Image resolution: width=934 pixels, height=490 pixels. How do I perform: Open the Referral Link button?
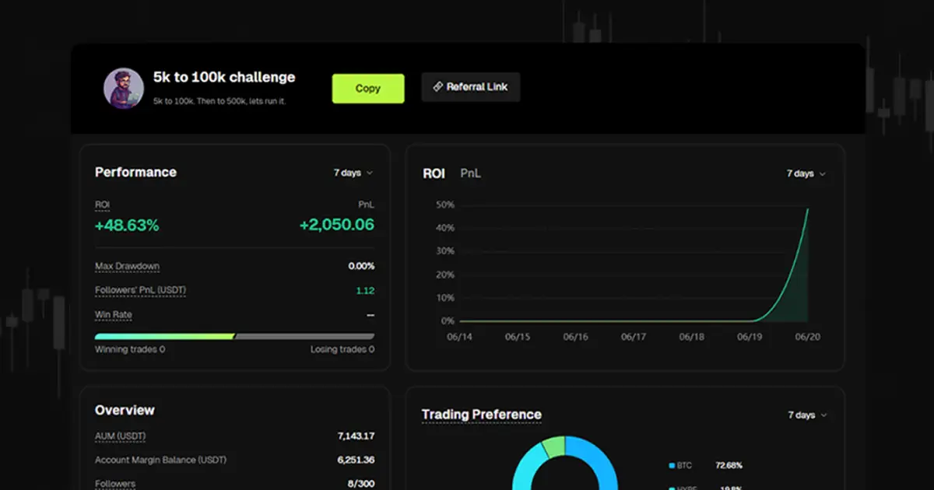(x=470, y=86)
